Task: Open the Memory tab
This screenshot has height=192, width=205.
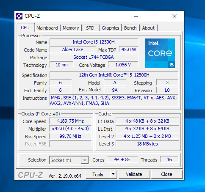Action: pos(71,28)
